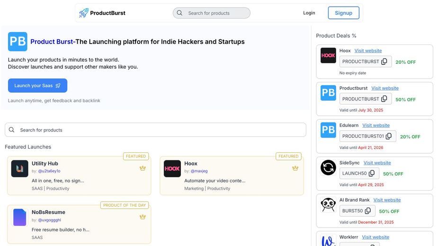This screenshot has height=246, width=438.
Task: Click the SideSync logo in deals
Action: pos(328,167)
